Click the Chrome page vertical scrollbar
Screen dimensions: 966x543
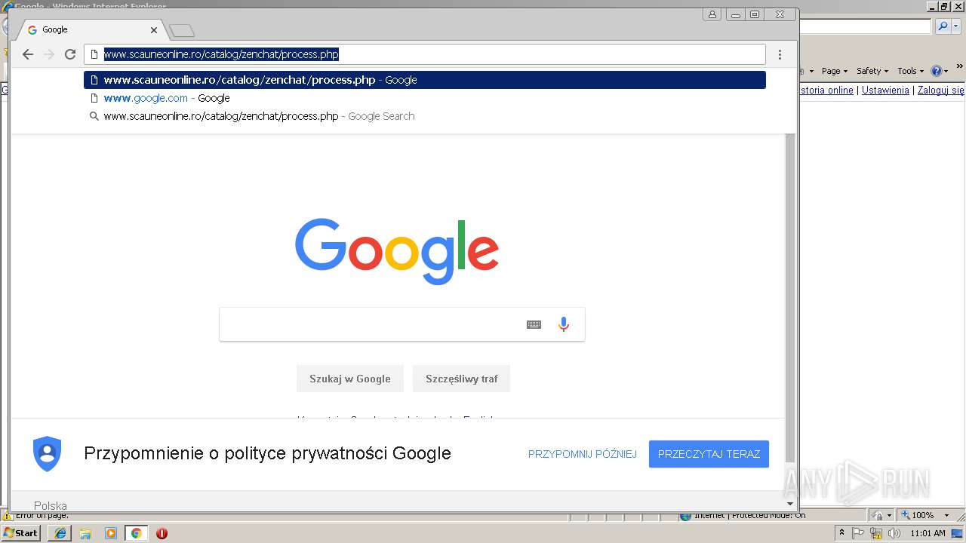point(790,298)
